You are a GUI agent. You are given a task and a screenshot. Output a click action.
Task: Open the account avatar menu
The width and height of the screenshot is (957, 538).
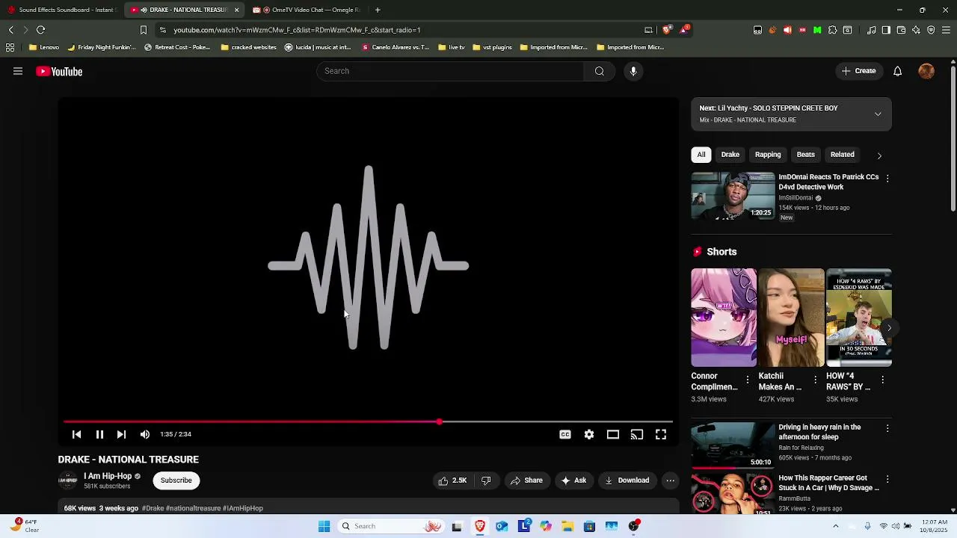[926, 71]
